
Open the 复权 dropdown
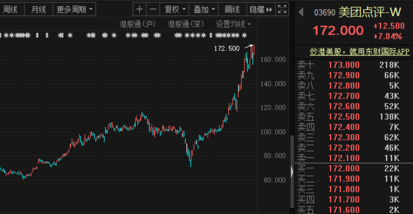coord(175,9)
